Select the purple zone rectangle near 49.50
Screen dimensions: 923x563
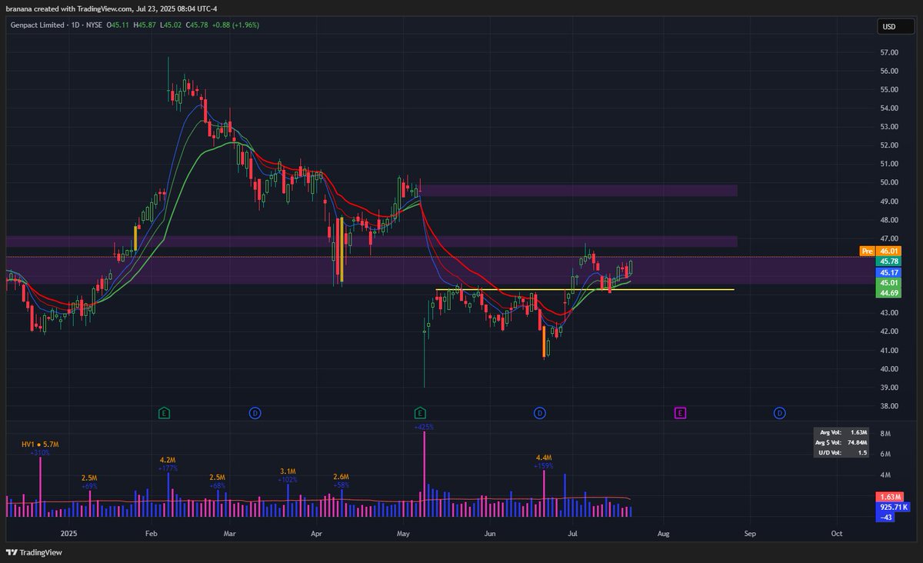578,190
